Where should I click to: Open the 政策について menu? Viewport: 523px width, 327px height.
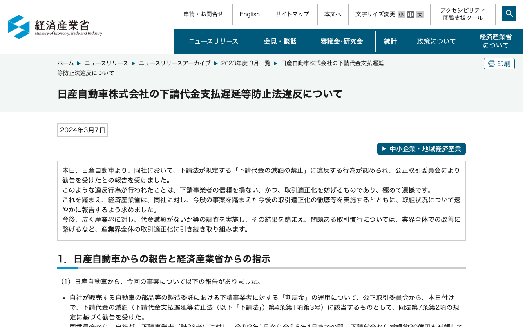[436, 41]
